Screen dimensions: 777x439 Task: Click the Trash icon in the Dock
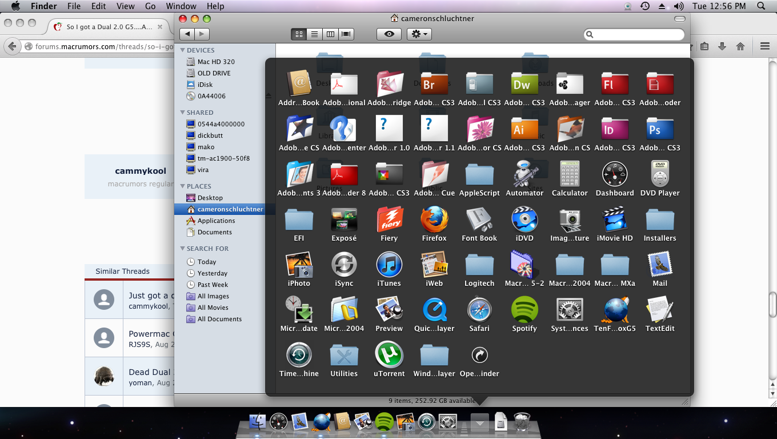(x=522, y=422)
